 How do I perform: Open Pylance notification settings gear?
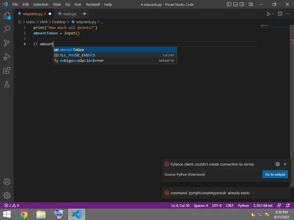click(278, 164)
